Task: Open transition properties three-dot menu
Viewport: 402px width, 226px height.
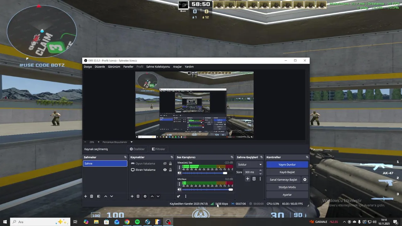Action: pyautogui.click(x=260, y=179)
